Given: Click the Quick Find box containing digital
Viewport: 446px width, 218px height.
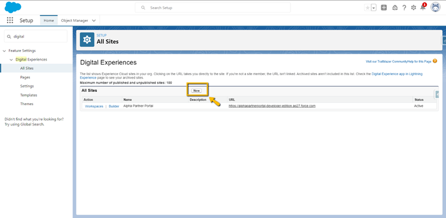Looking at the screenshot, I should tap(36, 36).
